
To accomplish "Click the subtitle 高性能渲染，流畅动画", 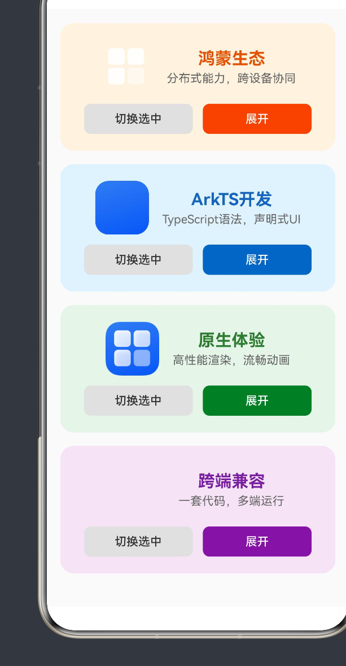I will [231, 360].
